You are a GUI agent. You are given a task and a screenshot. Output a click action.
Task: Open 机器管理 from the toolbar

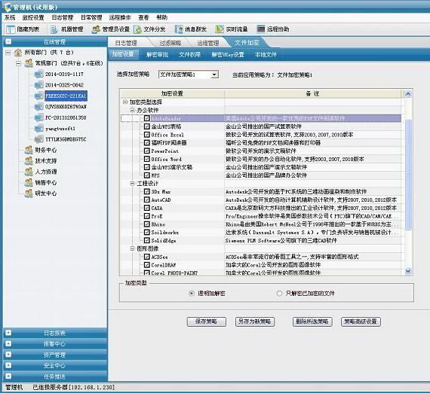coord(54,29)
